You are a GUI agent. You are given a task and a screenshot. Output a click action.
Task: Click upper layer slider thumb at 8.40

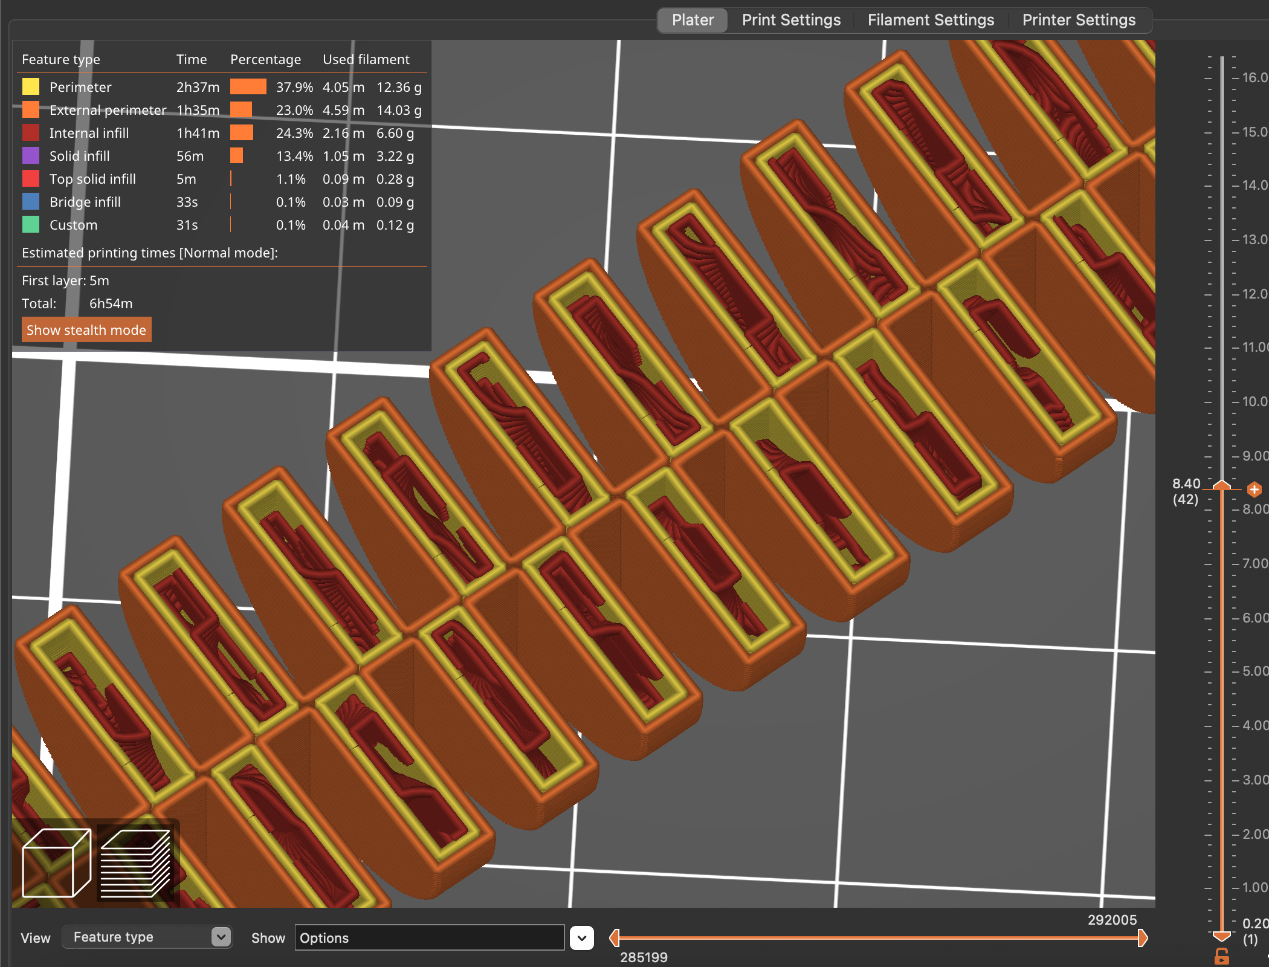pyautogui.click(x=1222, y=486)
